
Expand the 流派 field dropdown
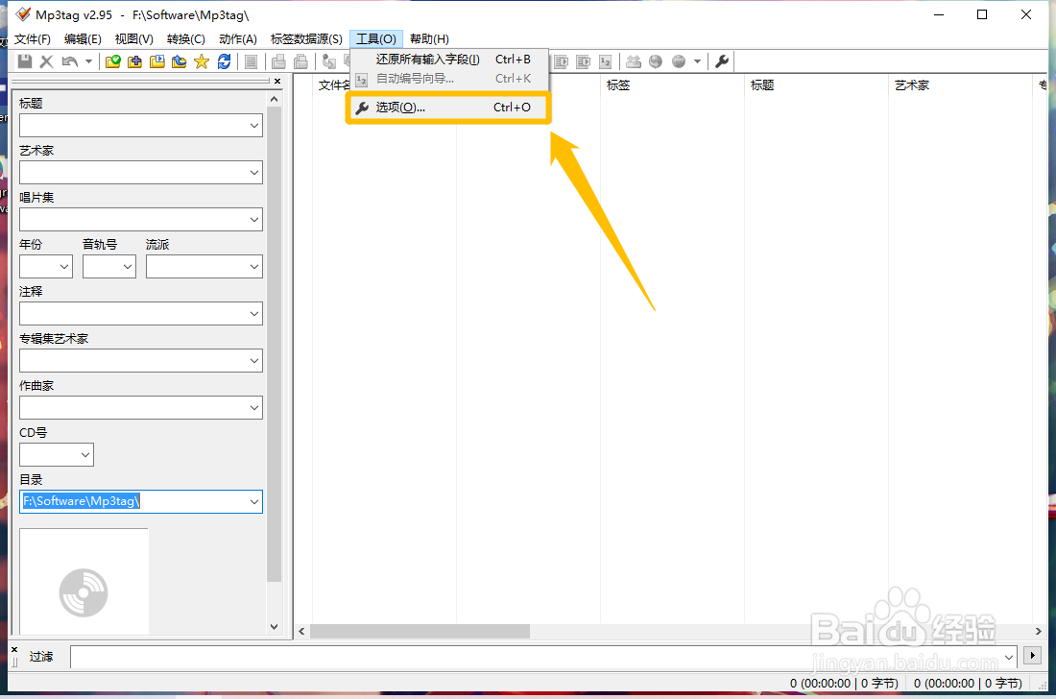(x=253, y=267)
